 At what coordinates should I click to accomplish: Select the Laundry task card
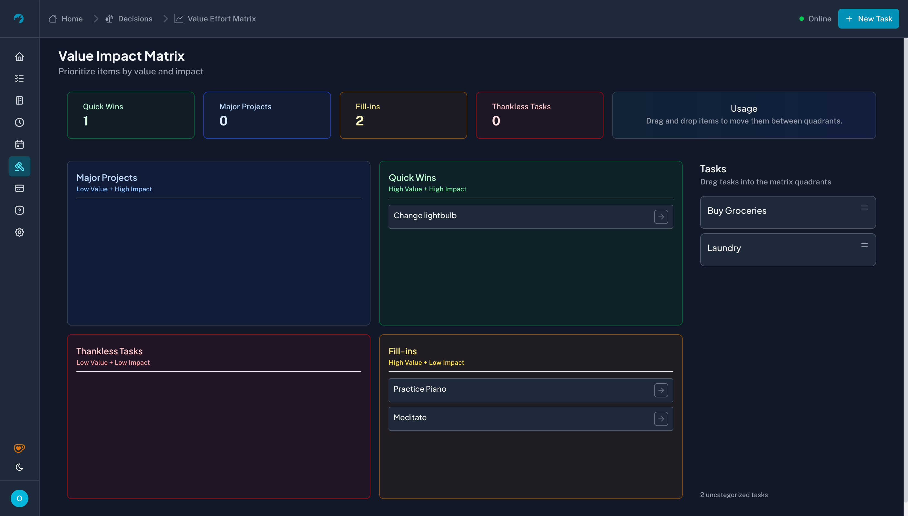(x=788, y=249)
